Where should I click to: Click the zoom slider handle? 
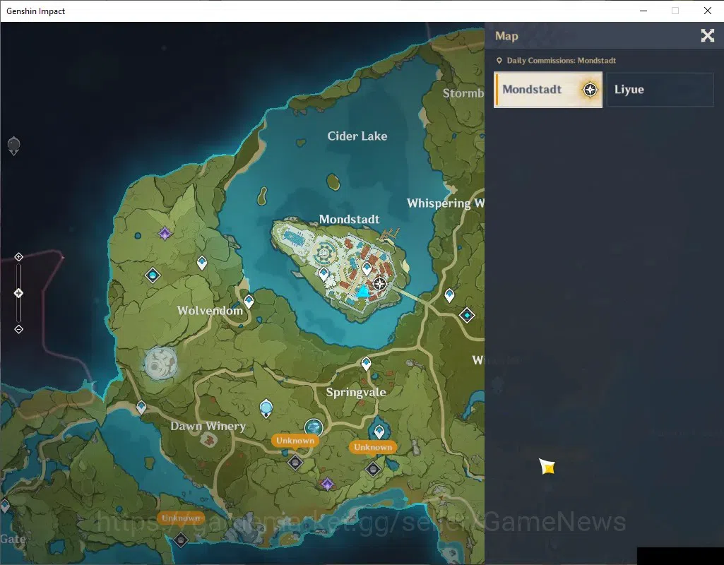coord(18,293)
